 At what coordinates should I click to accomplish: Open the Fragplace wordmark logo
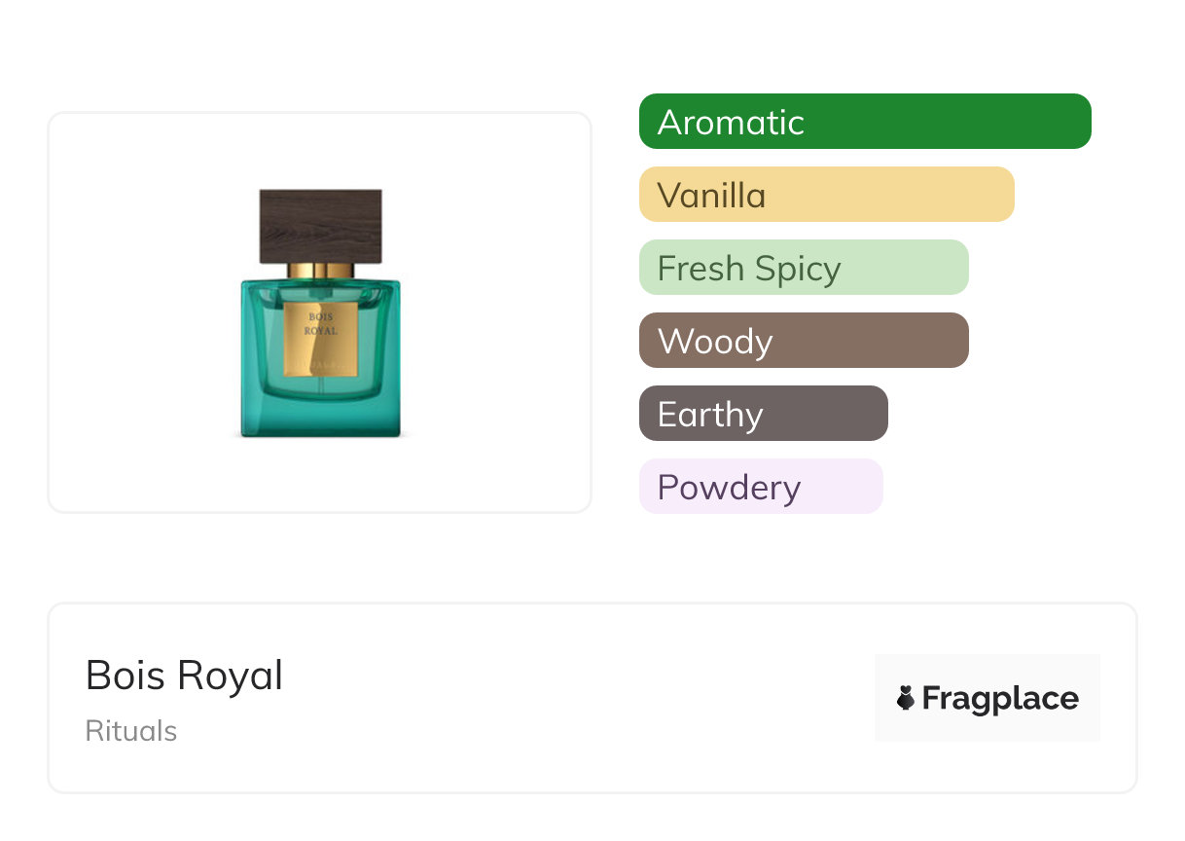tap(999, 698)
